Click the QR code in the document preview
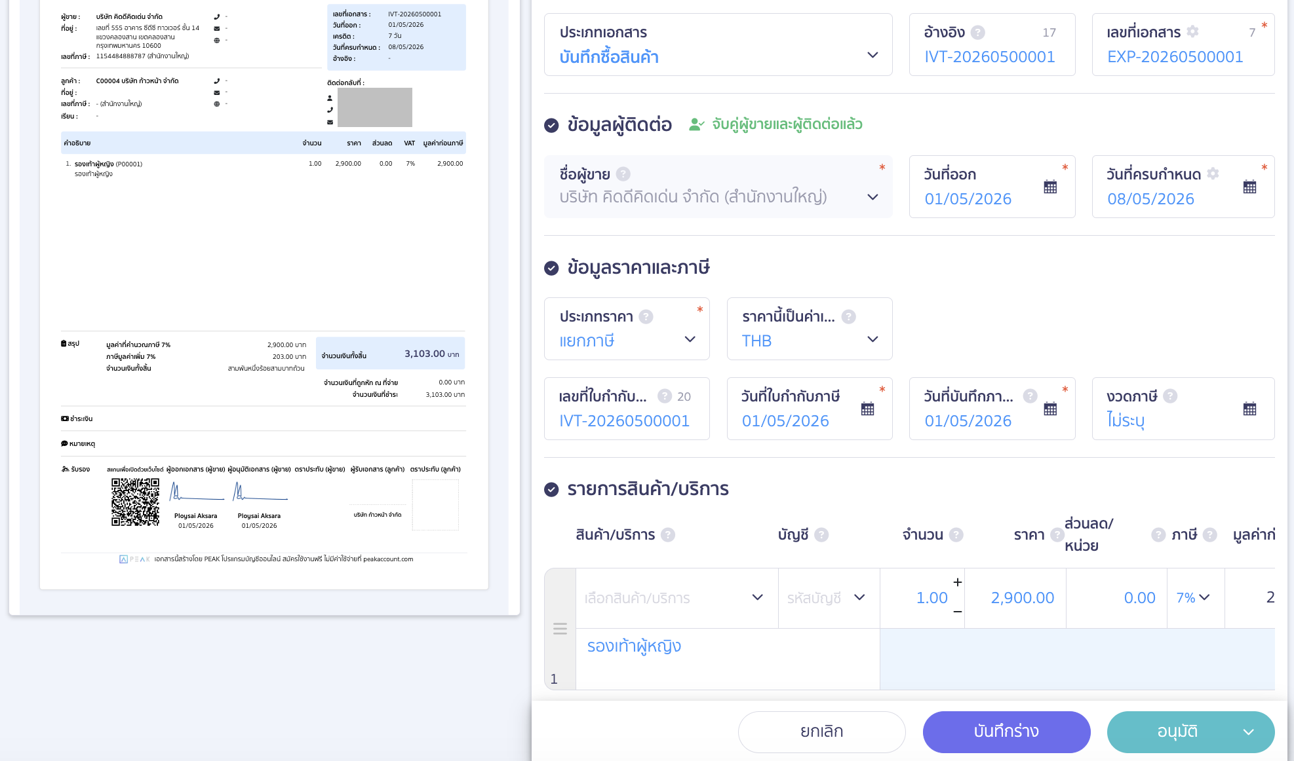The width and height of the screenshot is (1294, 761). point(135,502)
